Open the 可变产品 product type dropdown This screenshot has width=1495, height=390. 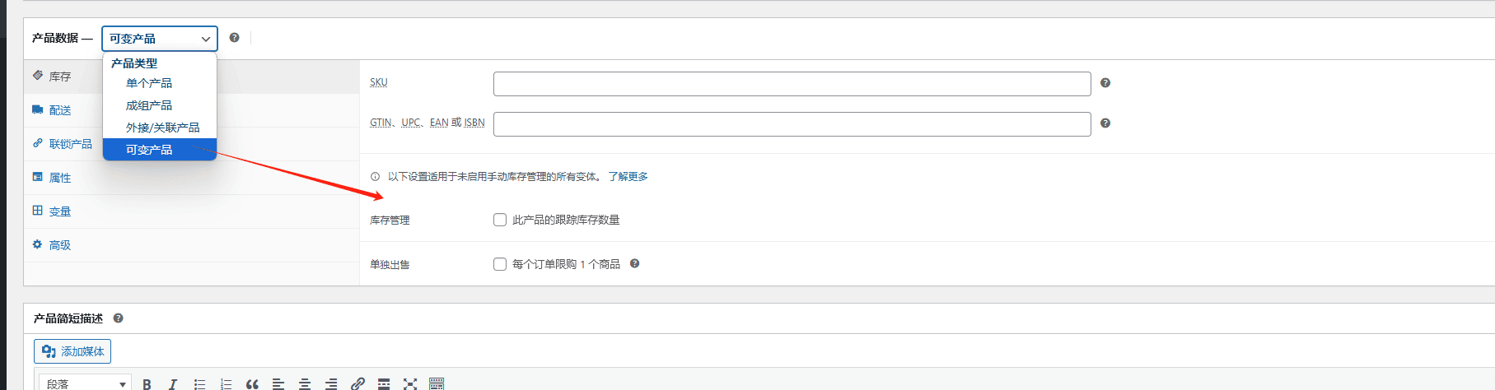pyautogui.click(x=160, y=39)
